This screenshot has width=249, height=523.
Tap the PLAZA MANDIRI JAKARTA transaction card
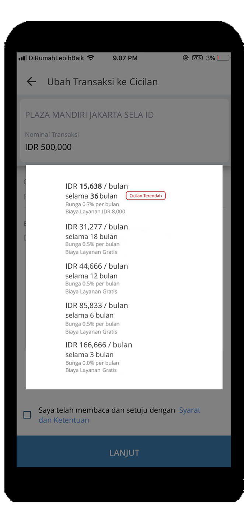click(x=124, y=130)
